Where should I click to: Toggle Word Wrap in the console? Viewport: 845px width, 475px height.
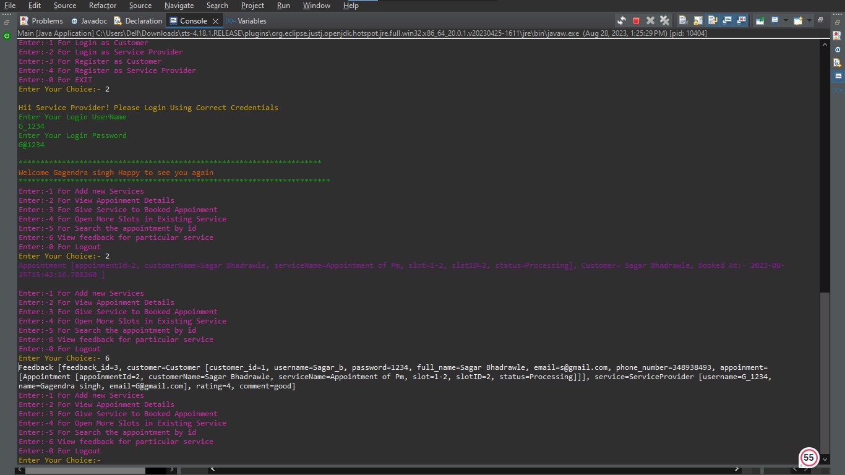coord(713,20)
